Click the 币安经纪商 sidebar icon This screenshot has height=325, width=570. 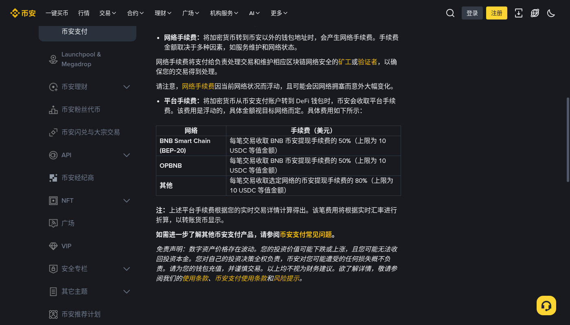click(53, 178)
